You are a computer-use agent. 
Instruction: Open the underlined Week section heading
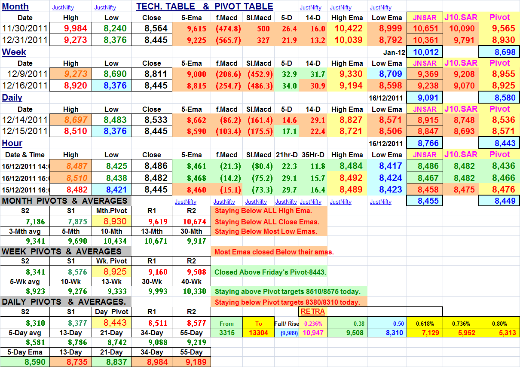[14, 52]
